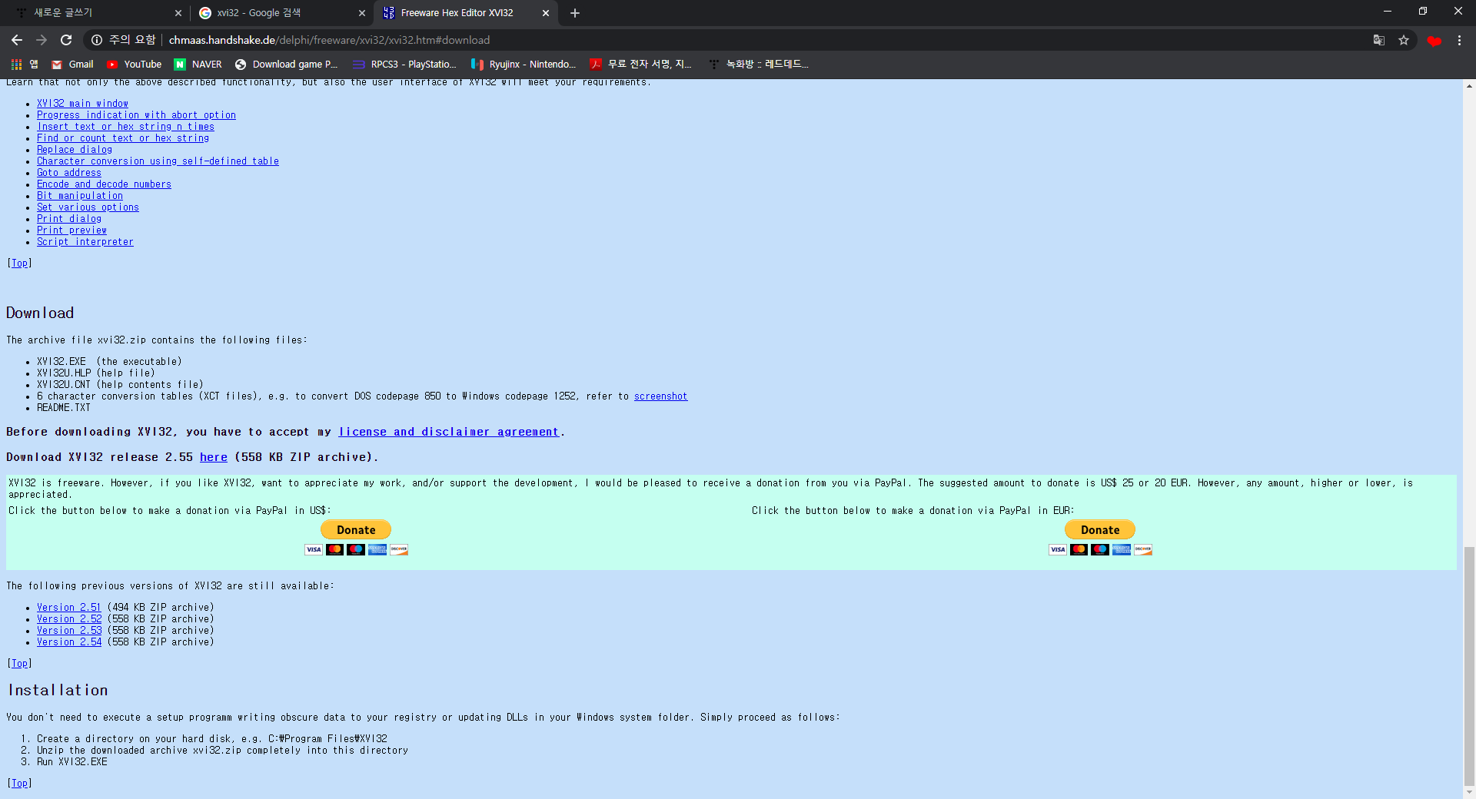Click the translate page icon
Screen dimensions: 1476x799
click(1379, 40)
